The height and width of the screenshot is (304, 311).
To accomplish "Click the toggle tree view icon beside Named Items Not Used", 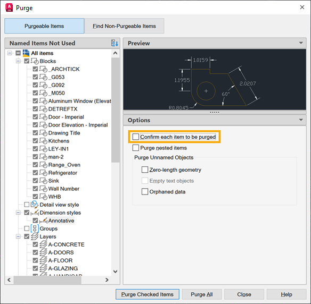I will click(114, 43).
